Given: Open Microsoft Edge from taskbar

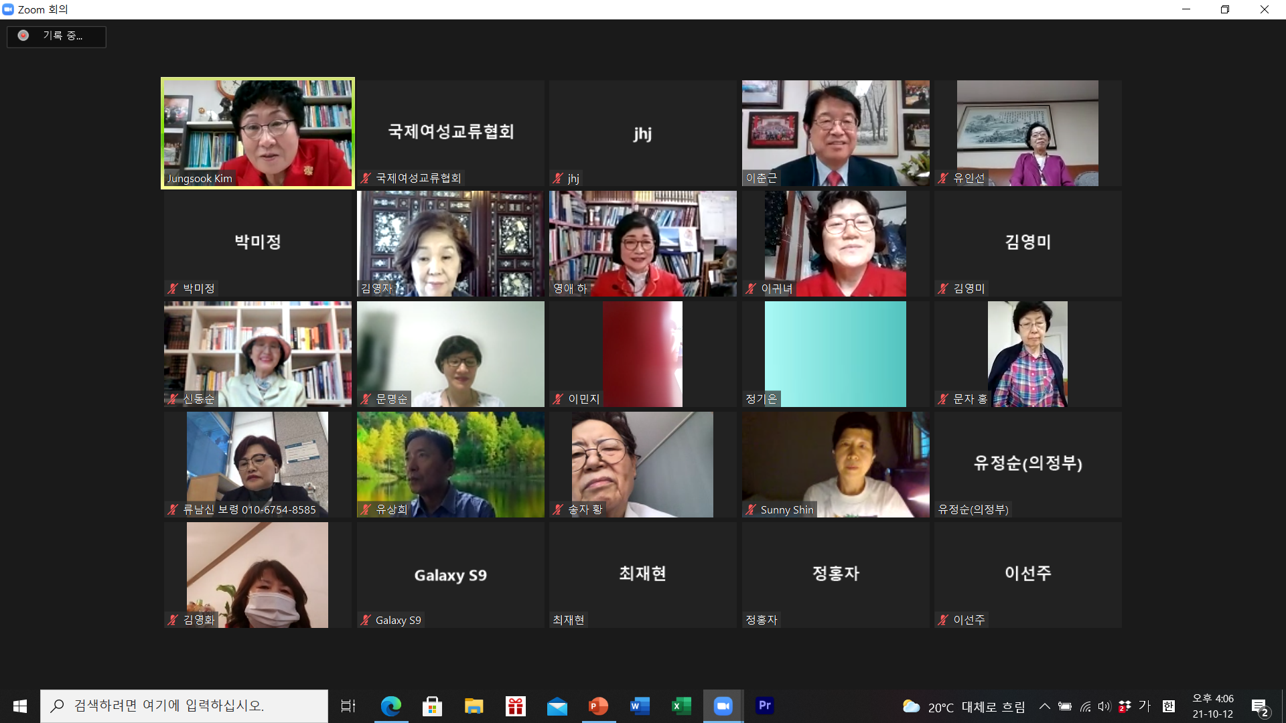Looking at the screenshot, I should point(390,706).
